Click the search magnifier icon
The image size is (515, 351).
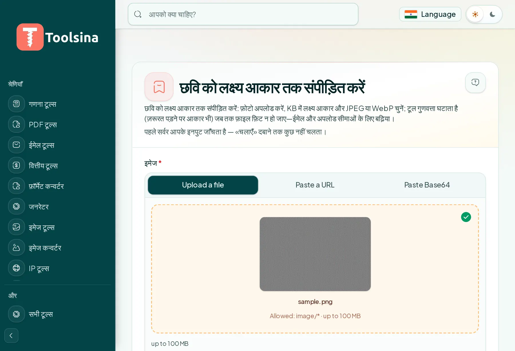coord(138,14)
